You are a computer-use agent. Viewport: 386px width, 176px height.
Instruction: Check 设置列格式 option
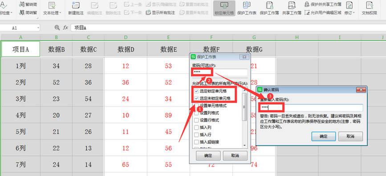pyautogui.click(x=196, y=113)
